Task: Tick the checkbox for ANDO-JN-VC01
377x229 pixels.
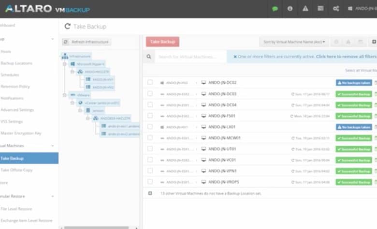Action: click(150, 160)
